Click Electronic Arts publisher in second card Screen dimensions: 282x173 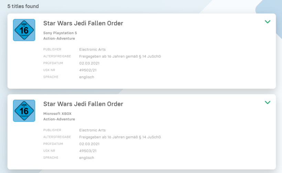point(92,130)
